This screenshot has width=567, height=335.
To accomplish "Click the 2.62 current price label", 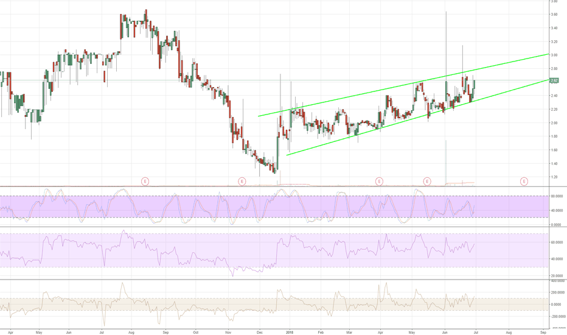I will point(554,80).
